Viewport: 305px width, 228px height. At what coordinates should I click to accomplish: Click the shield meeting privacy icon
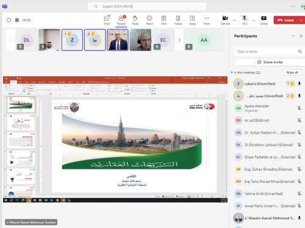pos(9,20)
